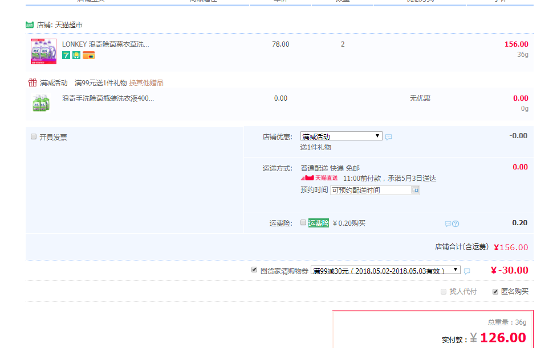Enable the 运费险 shipping insurance checkbox
The height and width of the screenshot is (348, 553).
point(303,222)
